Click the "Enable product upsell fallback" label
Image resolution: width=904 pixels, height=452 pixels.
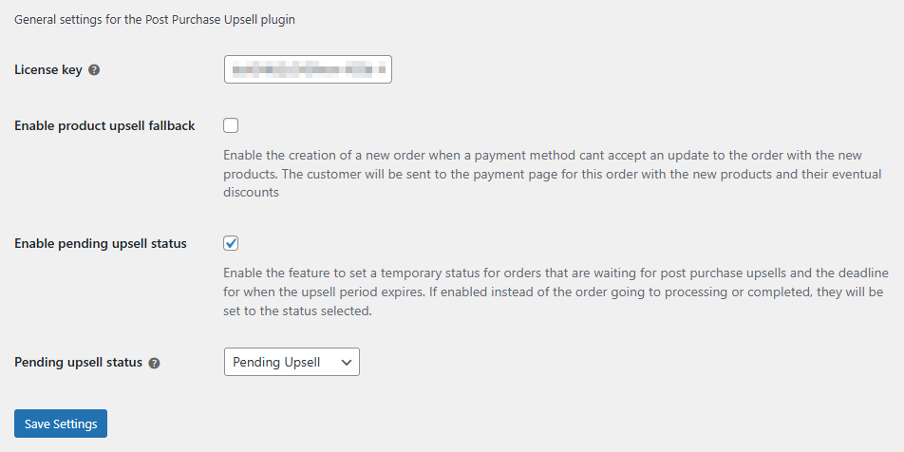click(104, 126)
